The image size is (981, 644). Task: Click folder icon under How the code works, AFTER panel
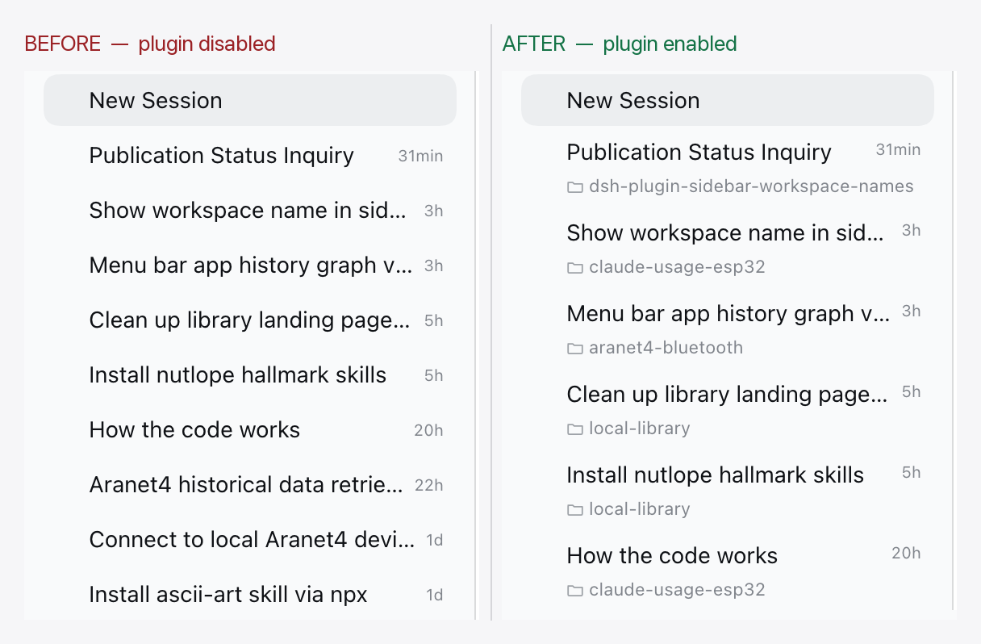pos(575,591)
